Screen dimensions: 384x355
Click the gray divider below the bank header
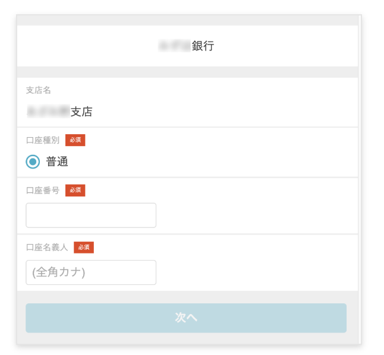(187, 72)
